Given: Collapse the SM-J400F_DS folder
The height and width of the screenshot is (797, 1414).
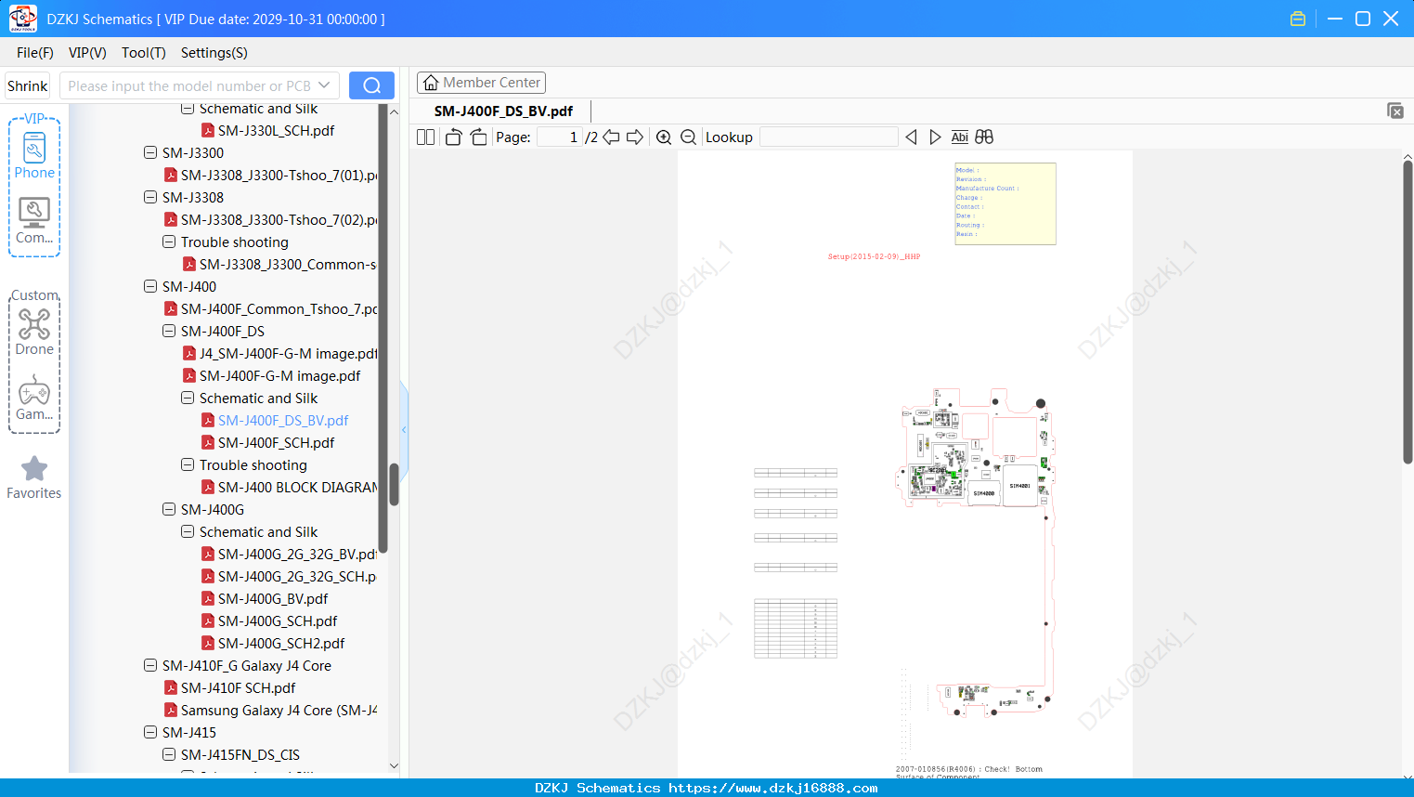Looking at the screenshot, I should (169, 332).
